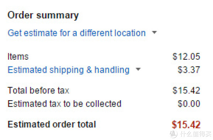The image size is (213, 140).
Task: Expand the shipping & handling details arrow
Action: click(x=138, y=69)
